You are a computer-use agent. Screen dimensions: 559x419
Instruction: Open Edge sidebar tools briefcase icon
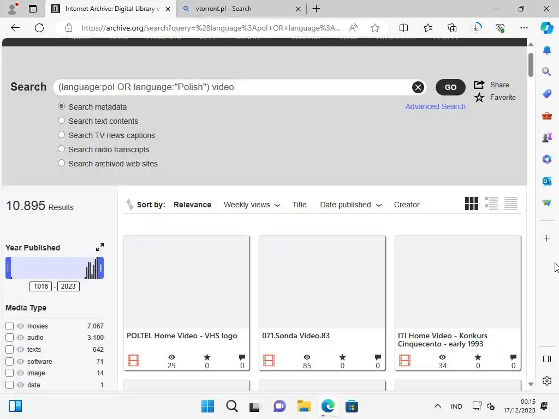(x=546, y=116)
